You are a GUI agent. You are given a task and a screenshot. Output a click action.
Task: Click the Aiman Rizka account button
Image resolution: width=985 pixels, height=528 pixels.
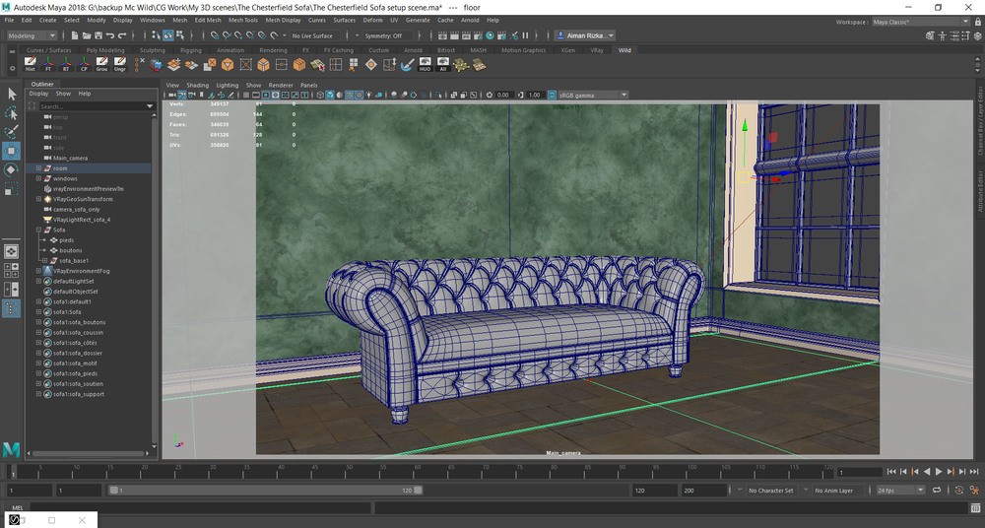pos(584,35)
